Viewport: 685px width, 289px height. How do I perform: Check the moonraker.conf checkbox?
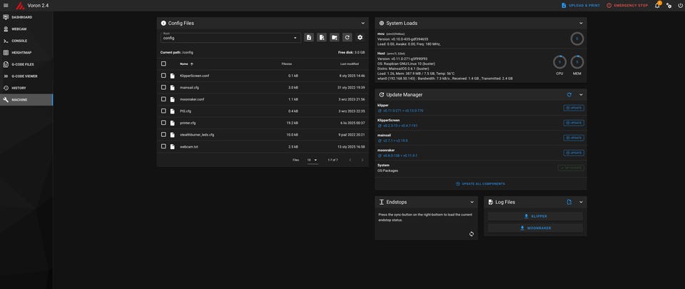(x=163, y=99)
